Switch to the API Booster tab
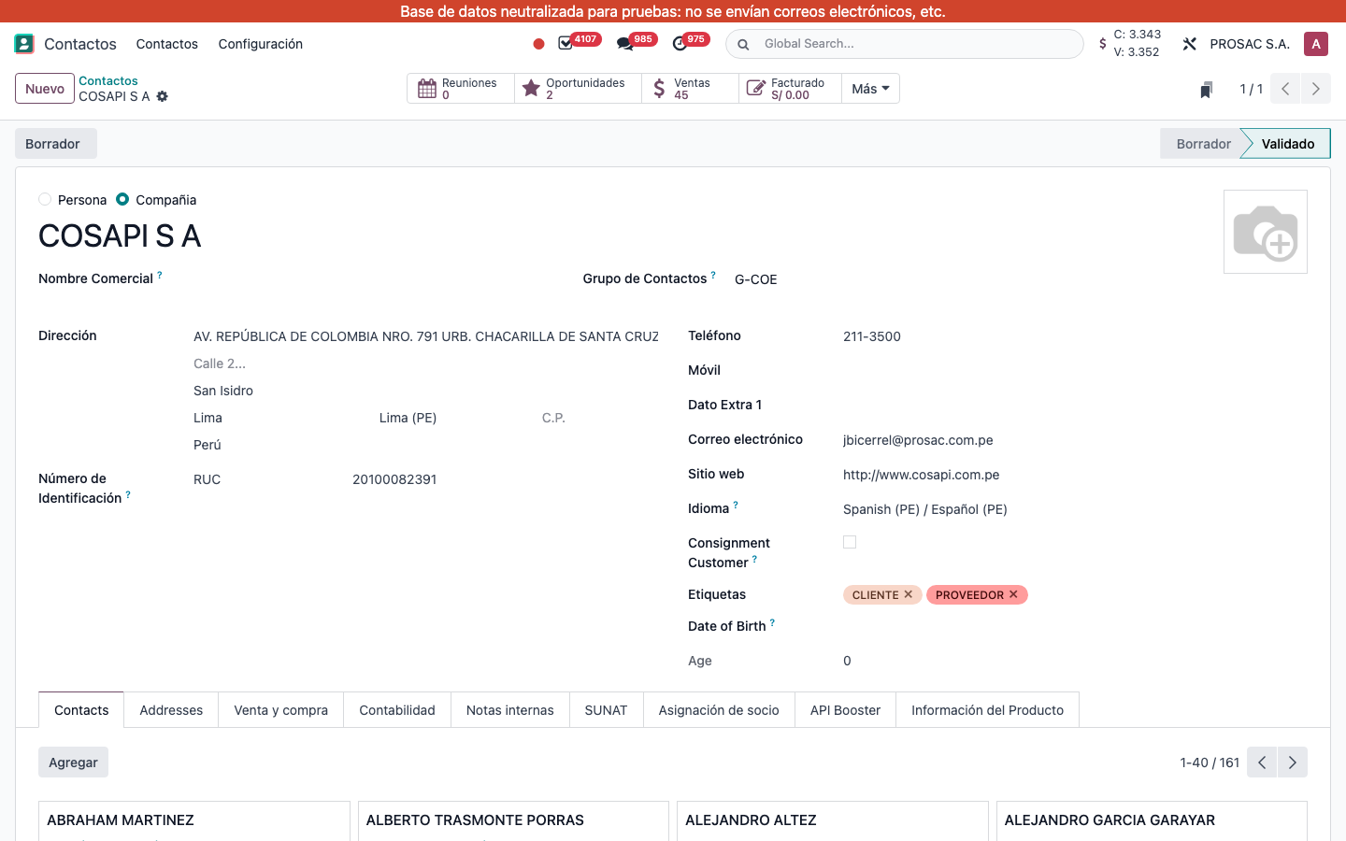Image resolution: width=1346 pixels, height=841 pixels. [845, 710]
